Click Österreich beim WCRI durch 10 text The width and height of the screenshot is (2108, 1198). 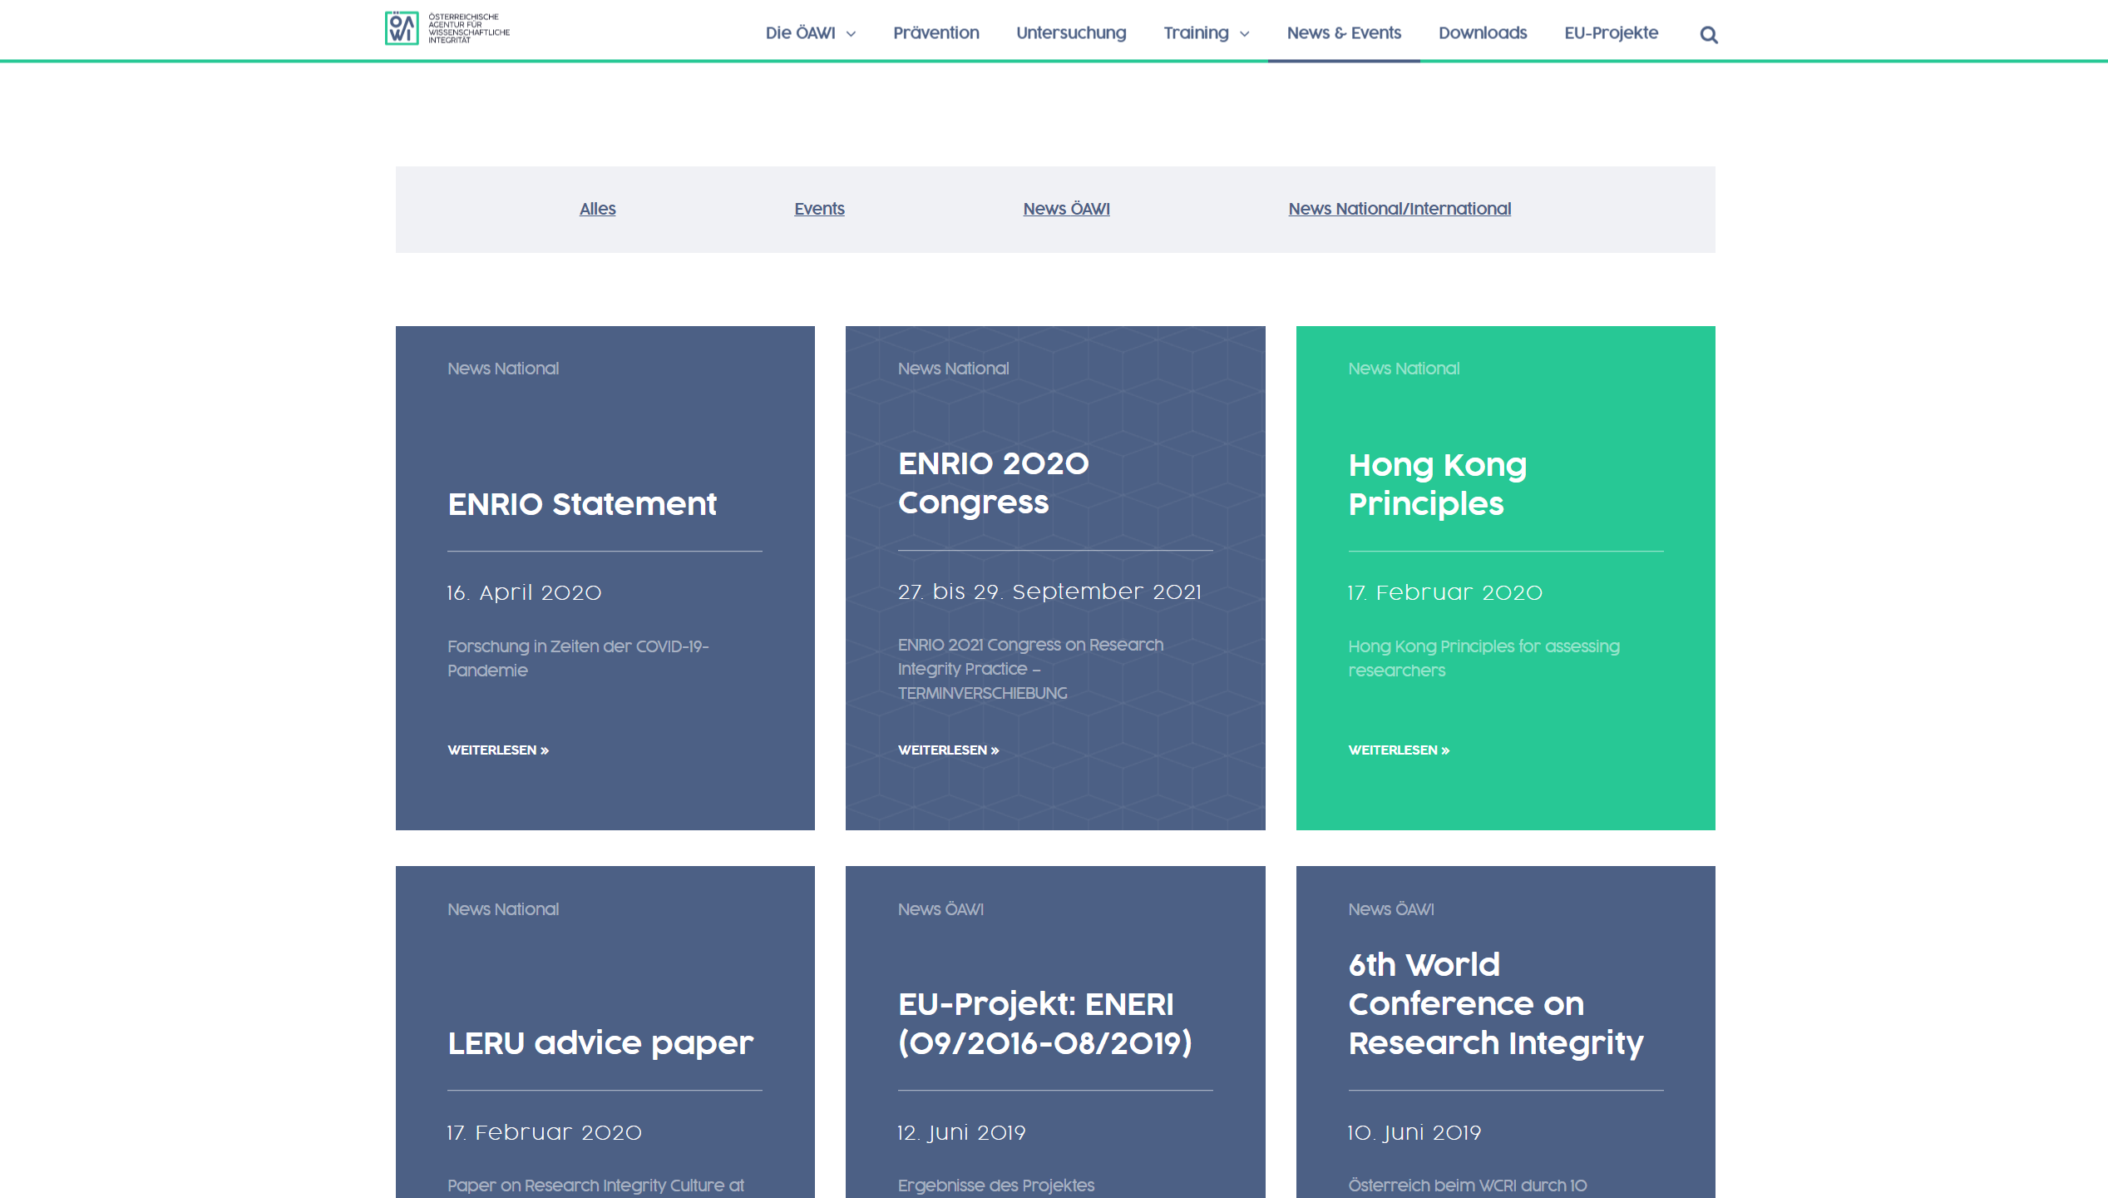(x=1467, y=1186)
